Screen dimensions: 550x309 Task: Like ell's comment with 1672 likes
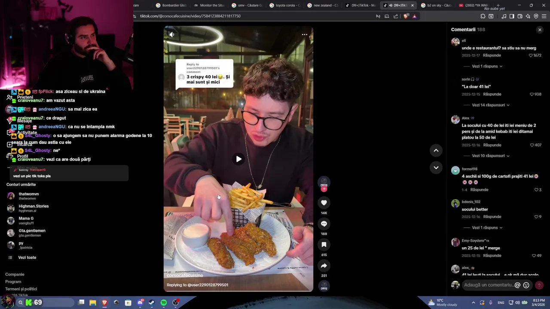531,55
